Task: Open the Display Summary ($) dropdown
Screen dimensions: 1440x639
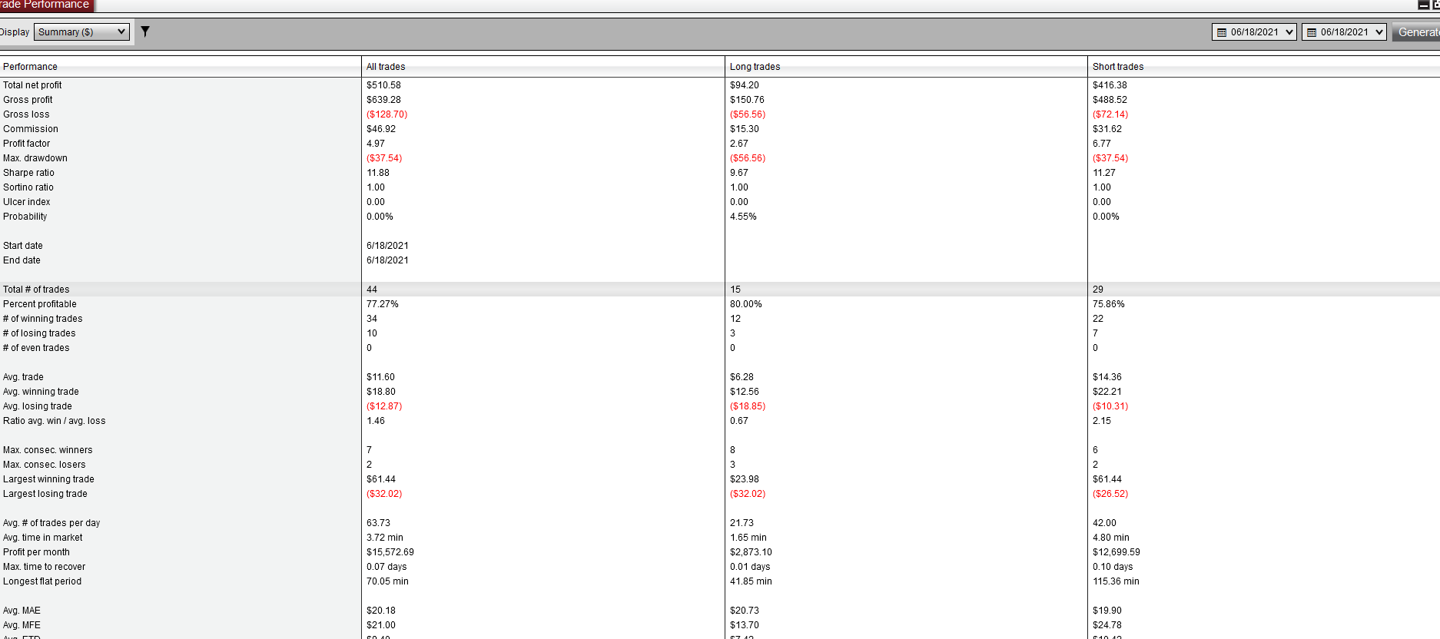Action: coord(82,31)
